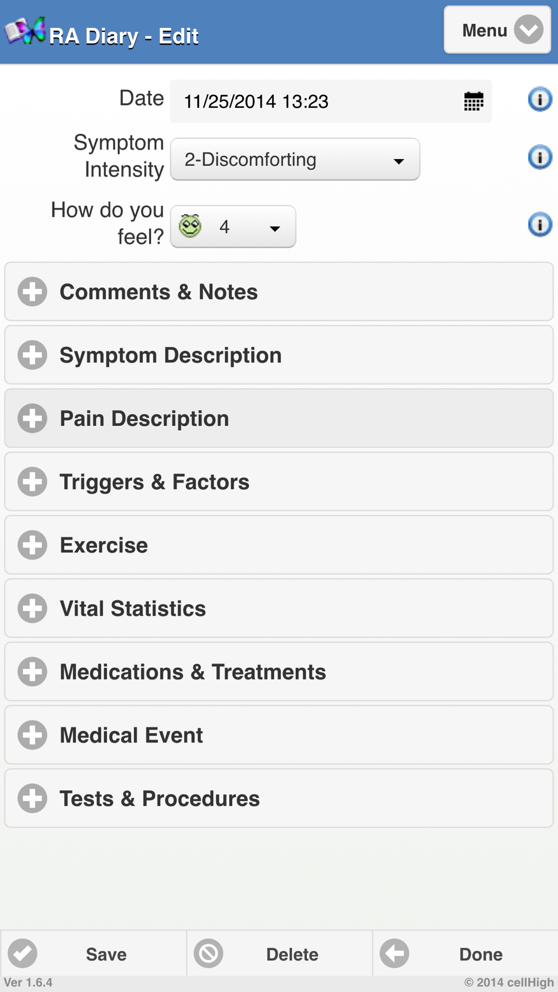
Task: Click the Date input field
Action: pyautogui.click(x=312, y=102)
